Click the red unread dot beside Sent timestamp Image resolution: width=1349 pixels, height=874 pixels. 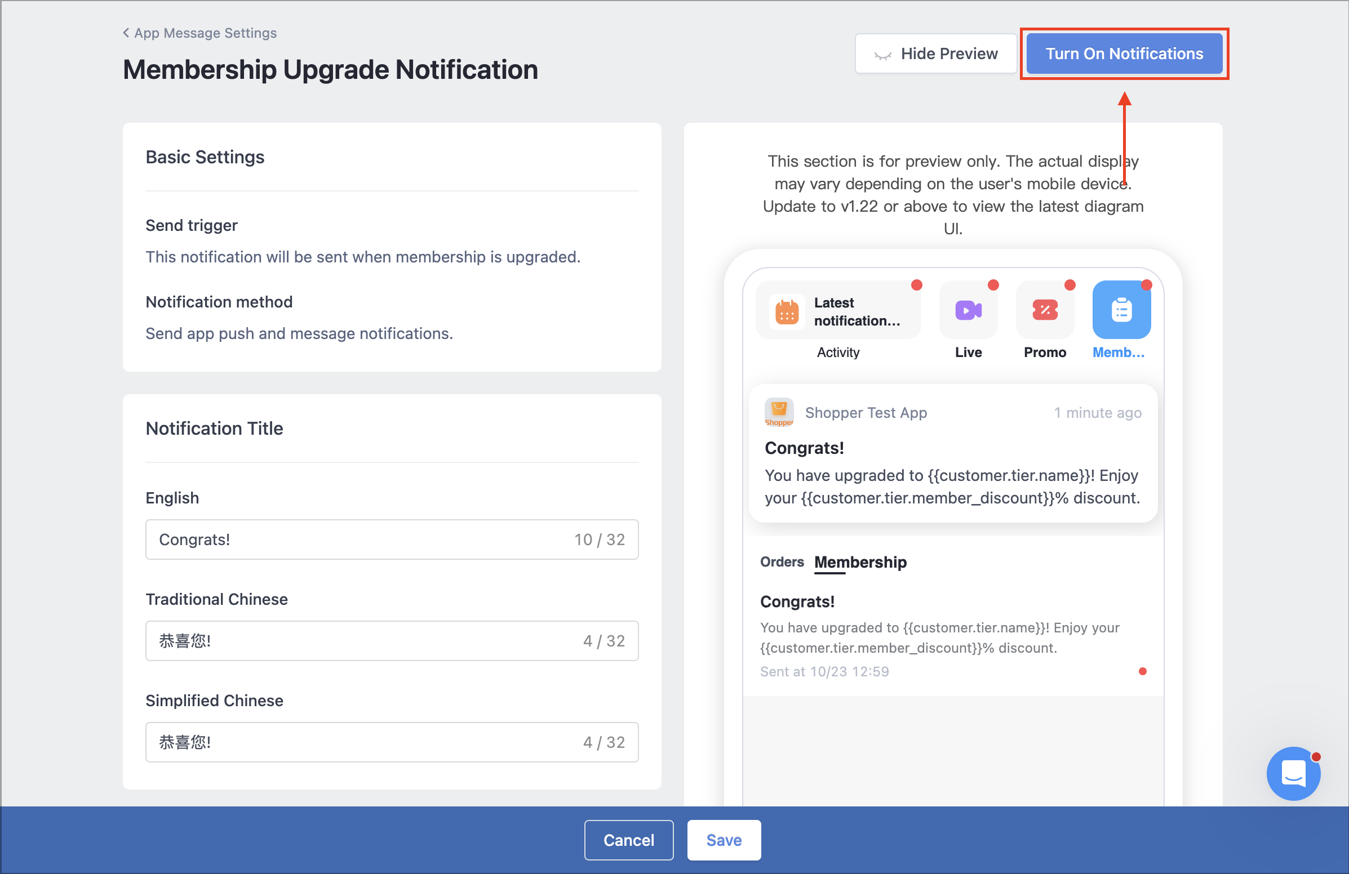(1143, 671)
